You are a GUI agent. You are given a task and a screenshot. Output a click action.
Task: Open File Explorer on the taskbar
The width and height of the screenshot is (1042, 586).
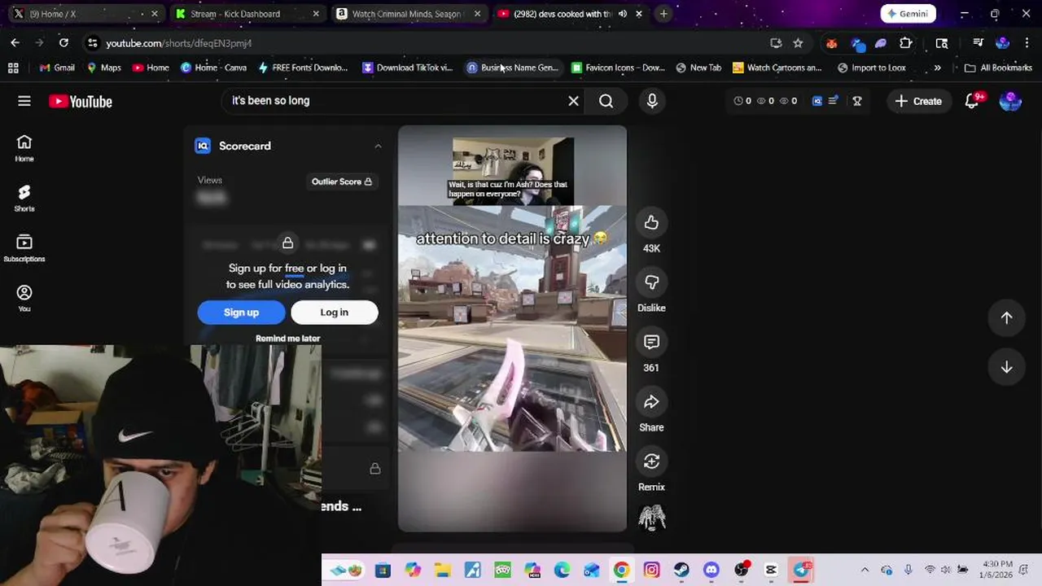pyautogui.click(x=442, y=570)
